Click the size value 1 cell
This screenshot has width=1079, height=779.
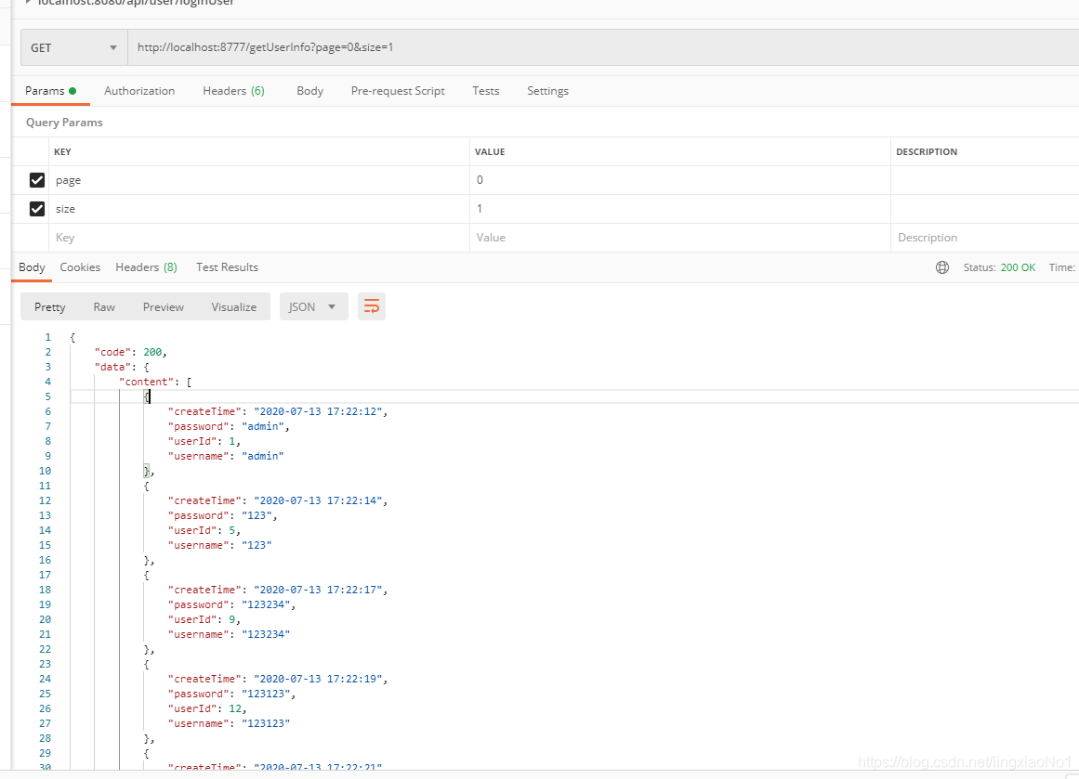(680, 209)
